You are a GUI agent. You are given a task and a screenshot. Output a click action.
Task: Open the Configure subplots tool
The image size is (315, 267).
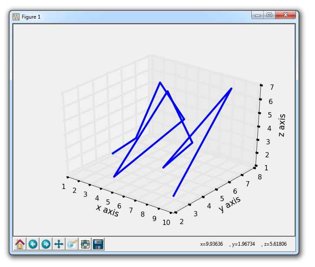85,244
